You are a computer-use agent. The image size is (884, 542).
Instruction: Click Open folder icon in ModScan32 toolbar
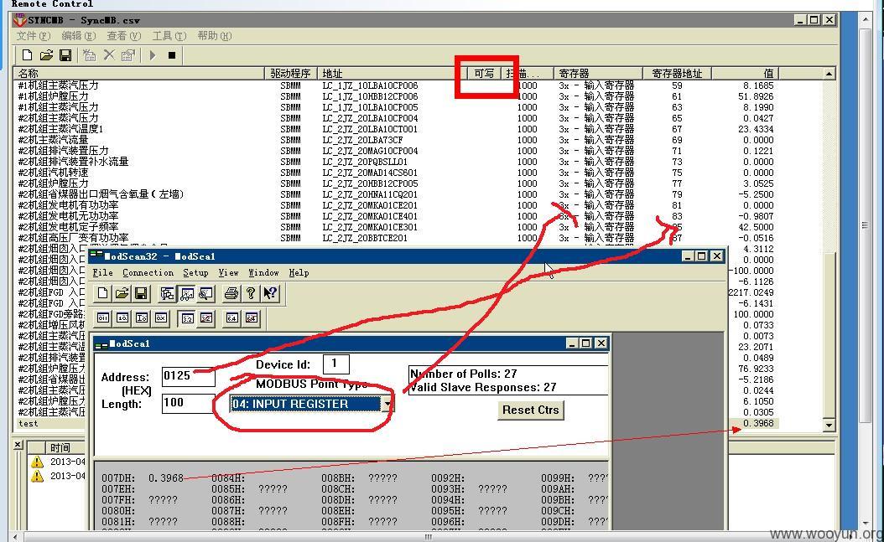point(122,293)
